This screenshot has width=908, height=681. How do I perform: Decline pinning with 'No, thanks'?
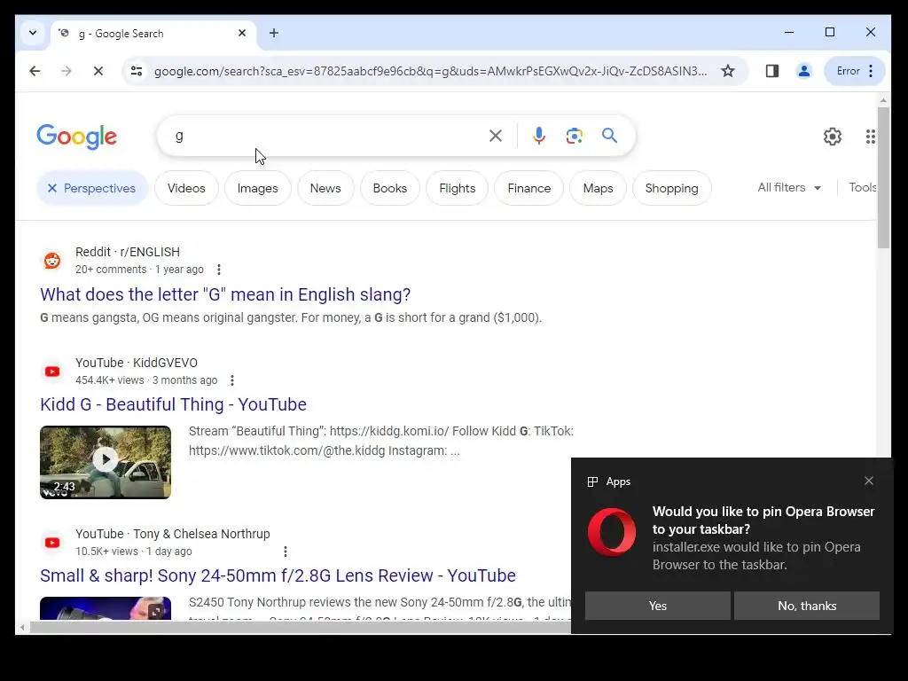tap(807, 606)
